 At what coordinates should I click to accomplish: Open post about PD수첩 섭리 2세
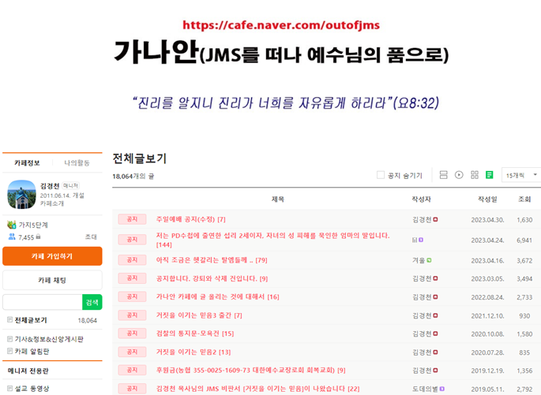pyautogui.click(x=272, y=240)
